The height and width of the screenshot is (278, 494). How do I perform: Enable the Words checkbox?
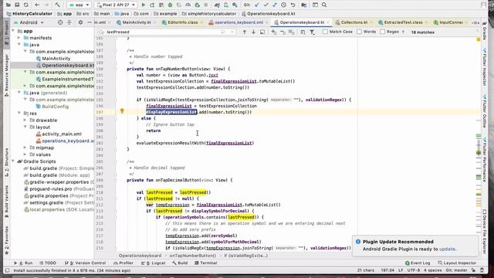click(x=359, y=32)
